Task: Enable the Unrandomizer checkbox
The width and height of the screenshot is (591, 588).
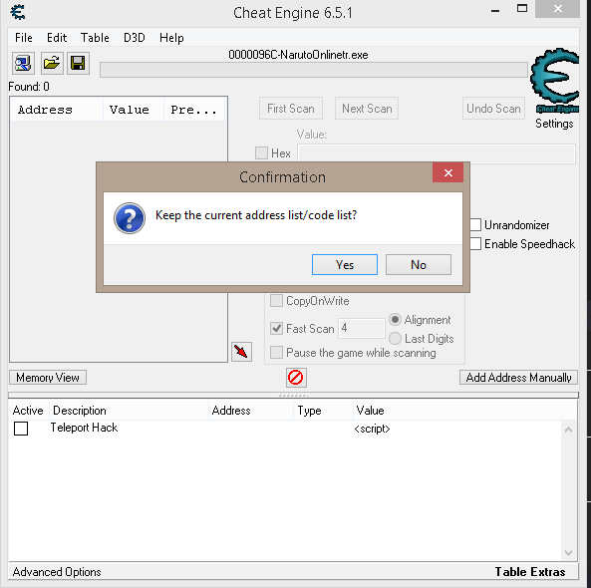Action: pos(475,224)
